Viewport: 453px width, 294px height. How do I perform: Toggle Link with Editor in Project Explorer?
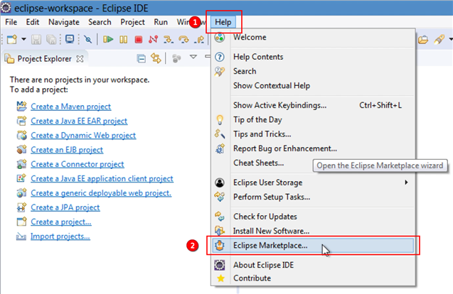(156, 58)
